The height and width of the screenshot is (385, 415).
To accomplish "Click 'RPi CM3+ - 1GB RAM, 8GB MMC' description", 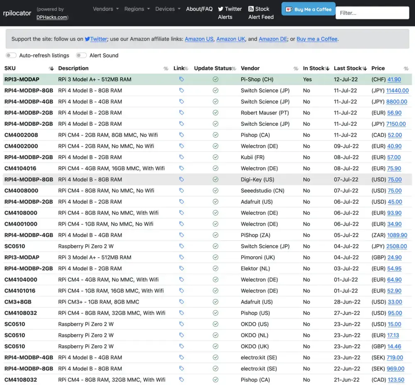I will (x=98, y=302).
